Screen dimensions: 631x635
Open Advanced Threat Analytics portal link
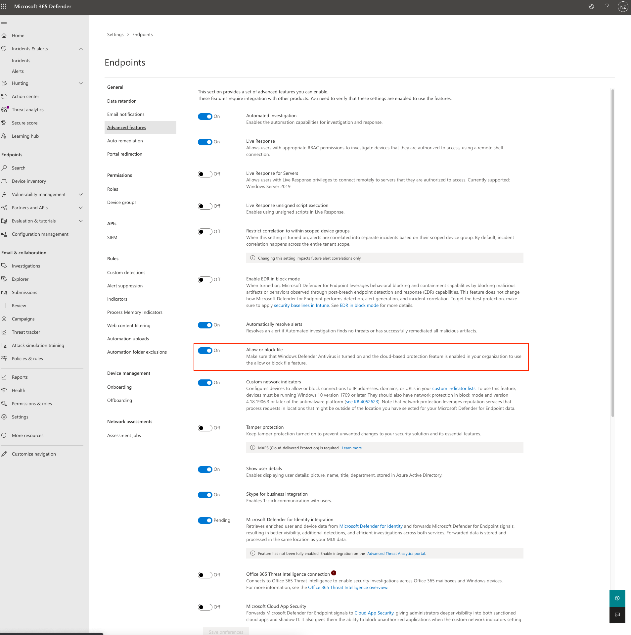[x=396, y=554]
